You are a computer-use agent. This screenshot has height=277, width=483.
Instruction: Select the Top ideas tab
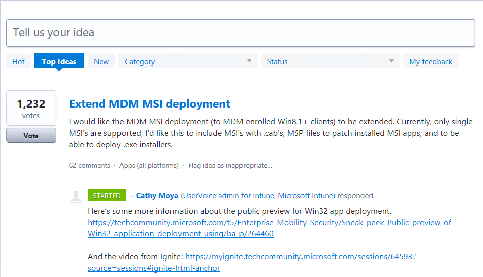point(59,61)
